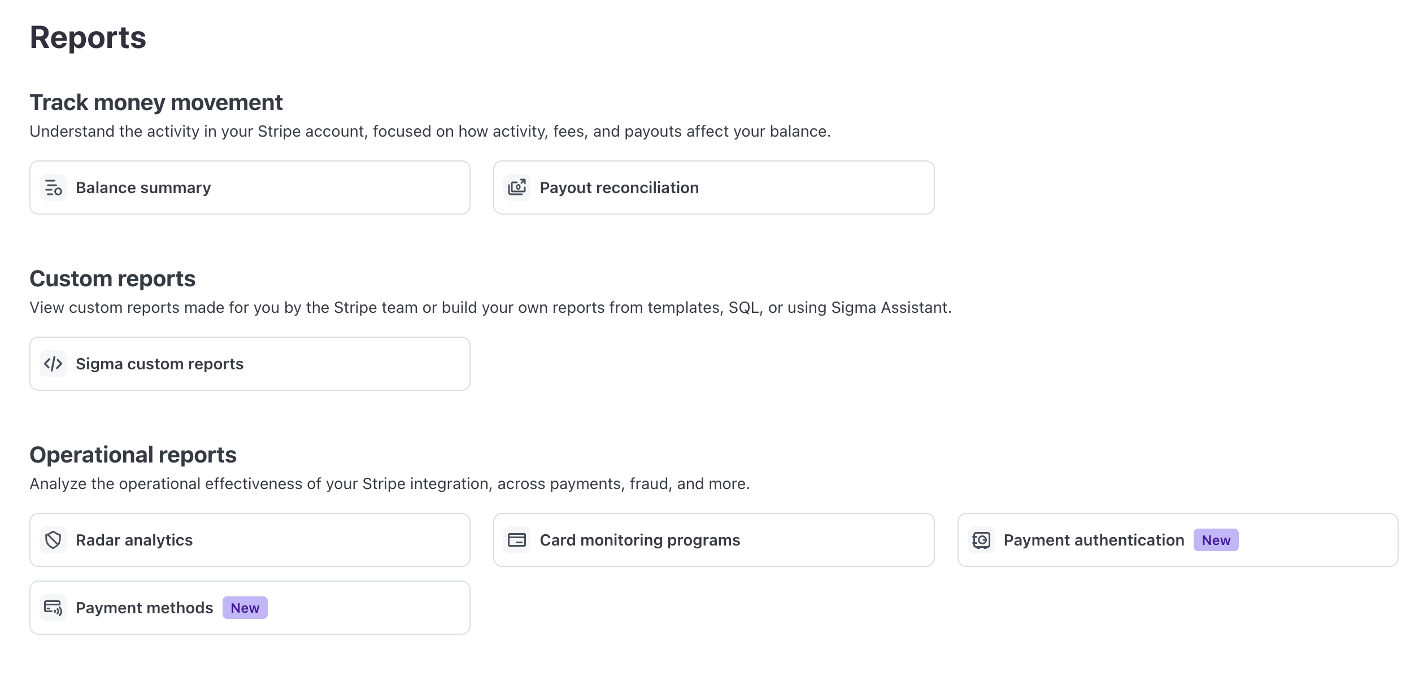Open the Payment methods report

[250, 608]
